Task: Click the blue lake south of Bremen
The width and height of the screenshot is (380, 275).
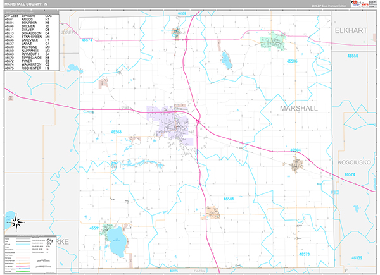Action: (x=225, y=60)
